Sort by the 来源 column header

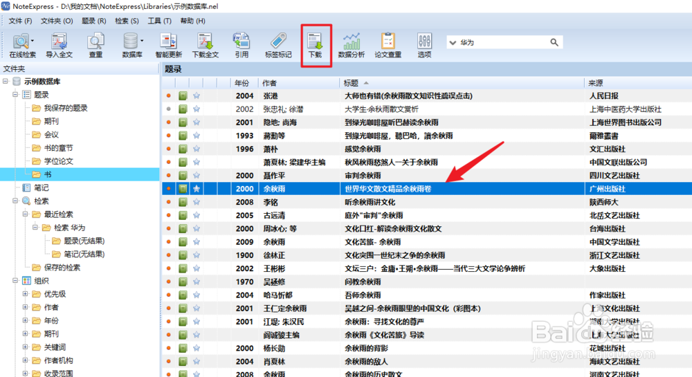coord(638,83)
